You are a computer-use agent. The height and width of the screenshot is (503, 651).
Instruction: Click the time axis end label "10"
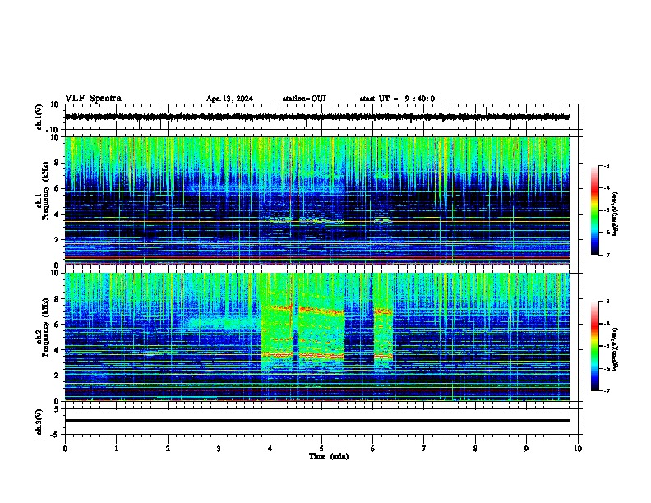(x=578, y=449)
